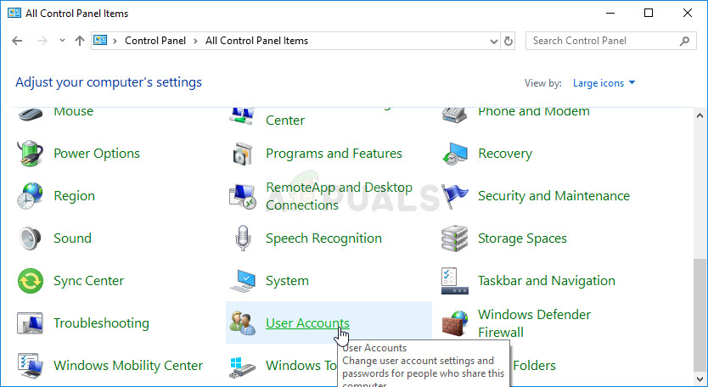
Task: Click the Speech Recognition microphone icon
Action: (x=243, y=238)
